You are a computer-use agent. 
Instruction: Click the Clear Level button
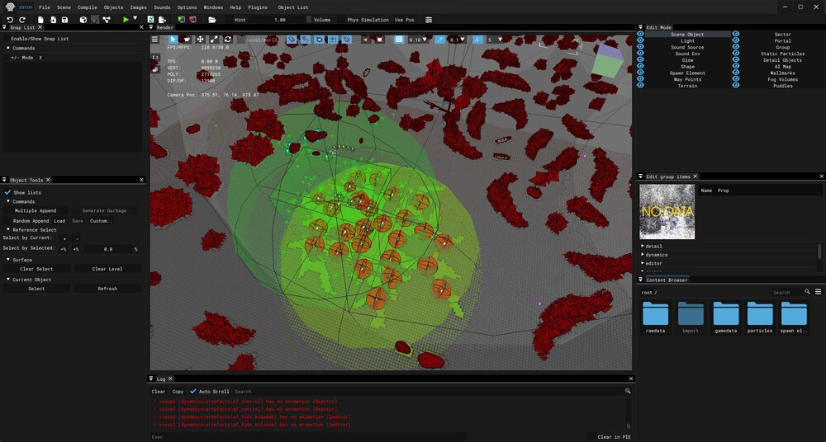click(107, 269)
